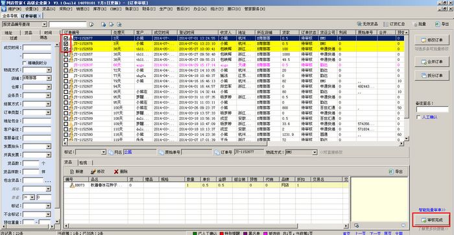Viewport: 454px width, 235px height.
Task: Click the small icon at the notes area's right corner
Action: [403, 225]
